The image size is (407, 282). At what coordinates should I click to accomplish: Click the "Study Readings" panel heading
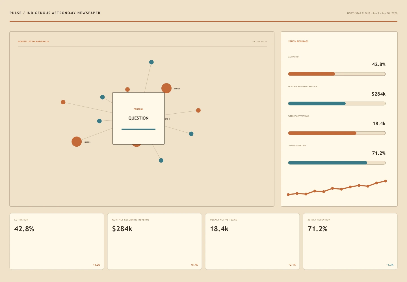(298, 41)
